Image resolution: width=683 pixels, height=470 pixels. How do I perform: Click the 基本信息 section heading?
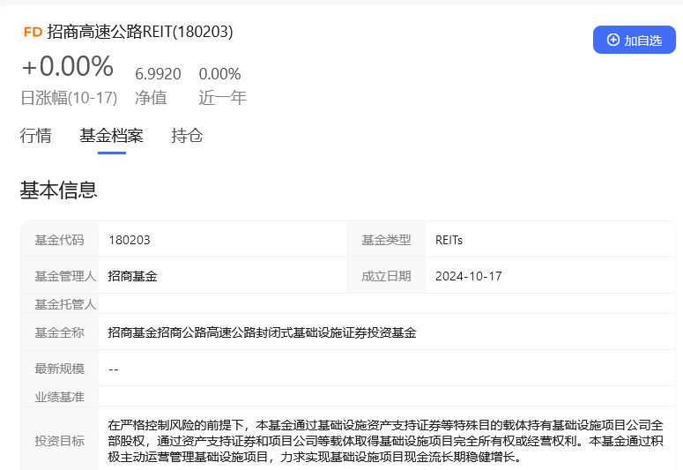pos(58,190)
